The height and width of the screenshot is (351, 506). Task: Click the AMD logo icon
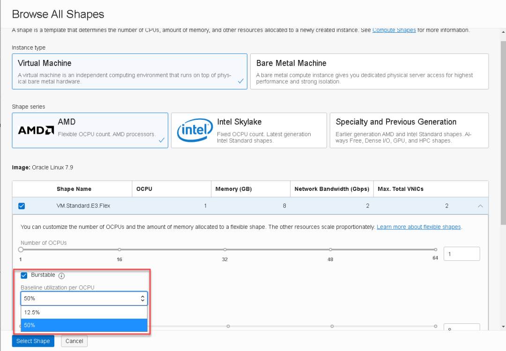pos(36,130)
